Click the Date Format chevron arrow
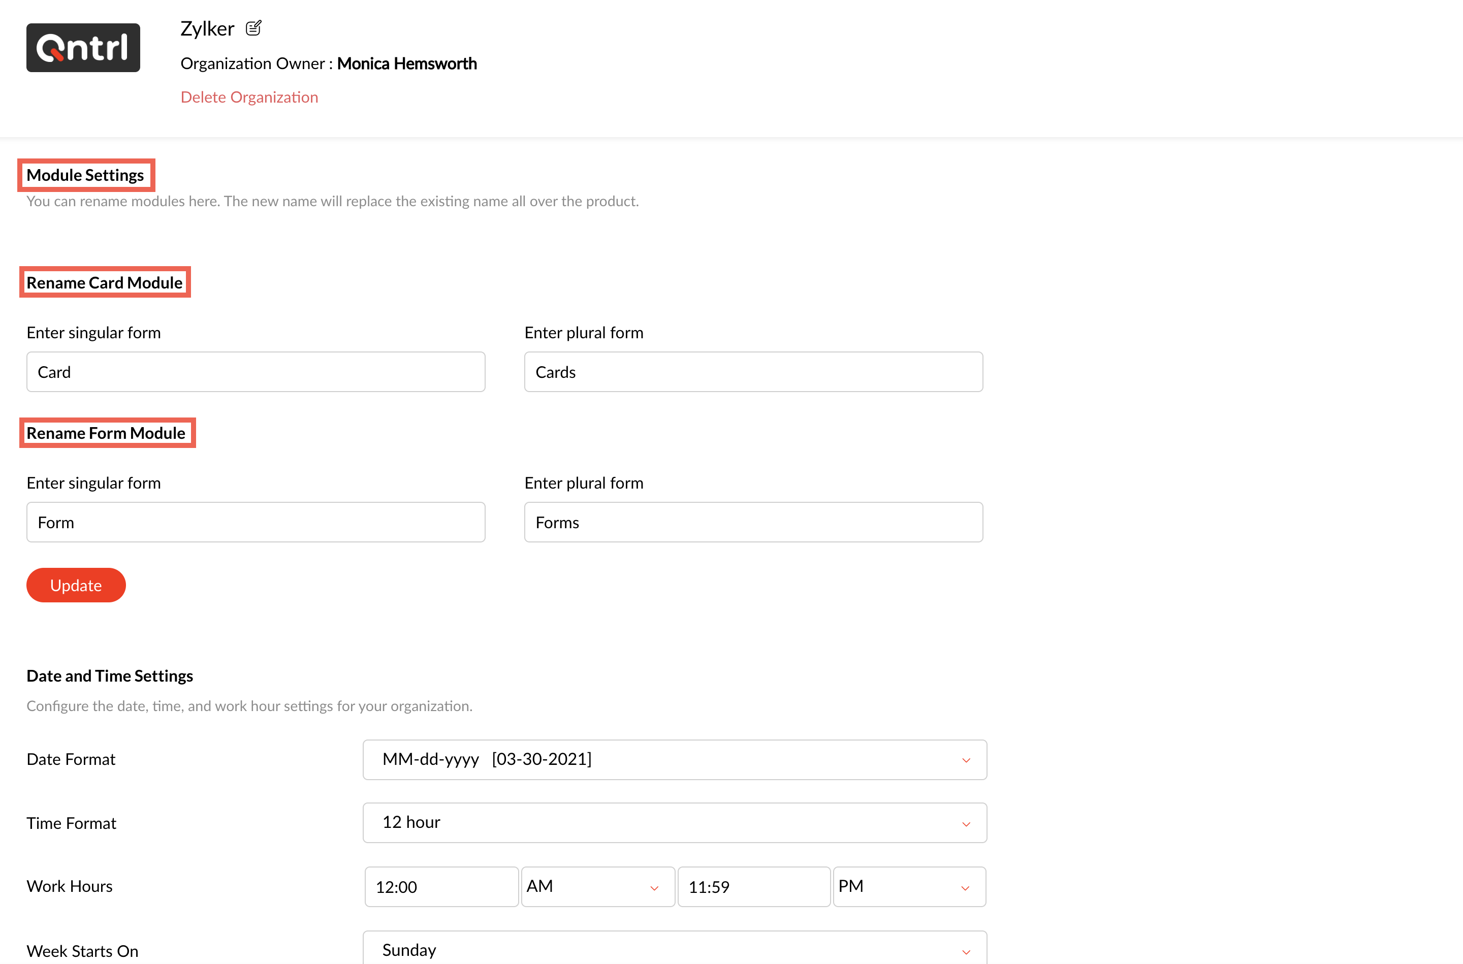1463x964 pixels. coord(966,760)
